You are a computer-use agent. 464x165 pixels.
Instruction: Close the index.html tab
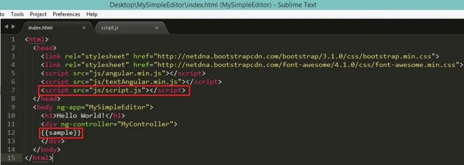point(84,28)
